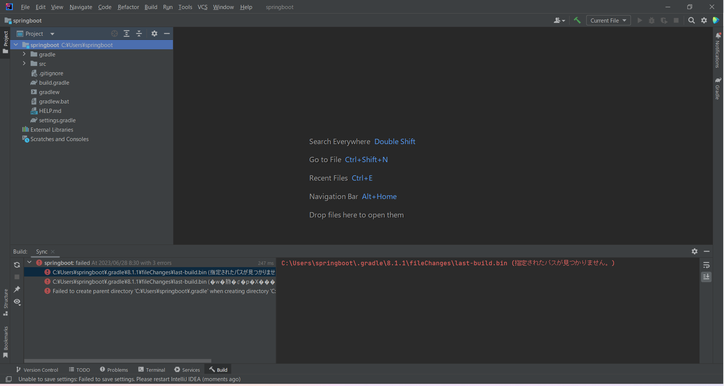Click the Run arrow icon in toolbar
724x386 pixels.
click(x=640, y=20)
